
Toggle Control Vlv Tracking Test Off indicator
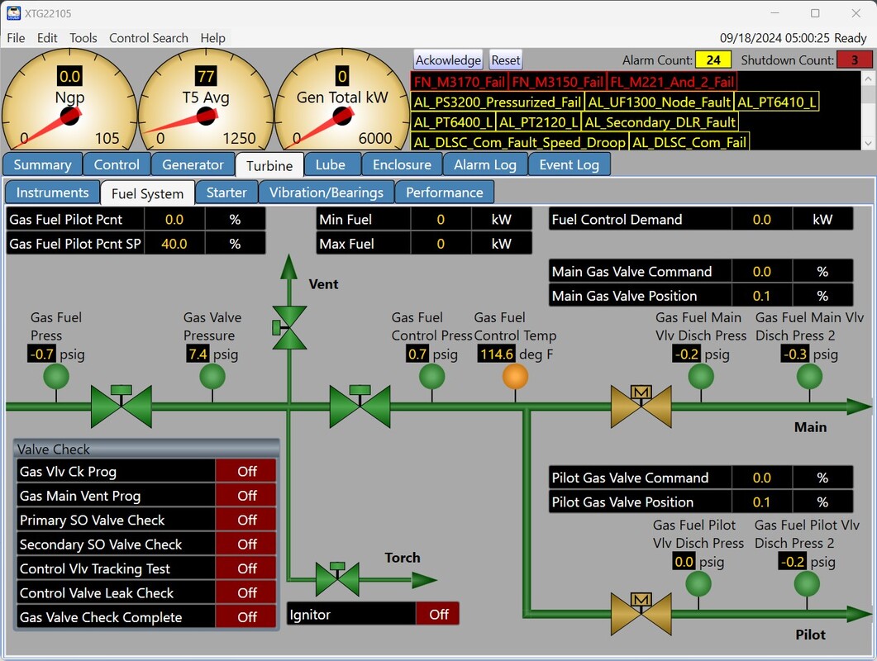(246, 568)
